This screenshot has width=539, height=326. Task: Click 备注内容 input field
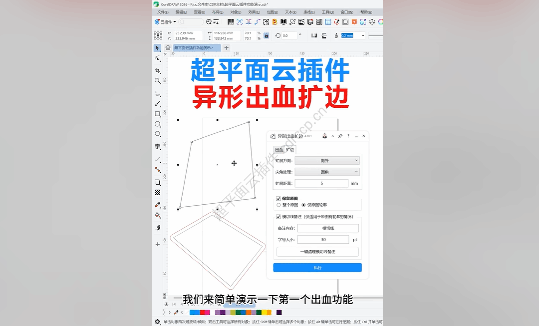point(328,228)
